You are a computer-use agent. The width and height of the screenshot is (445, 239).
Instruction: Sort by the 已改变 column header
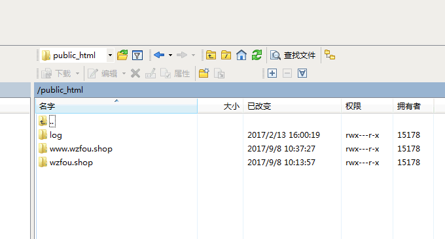[x=292, y=106]
